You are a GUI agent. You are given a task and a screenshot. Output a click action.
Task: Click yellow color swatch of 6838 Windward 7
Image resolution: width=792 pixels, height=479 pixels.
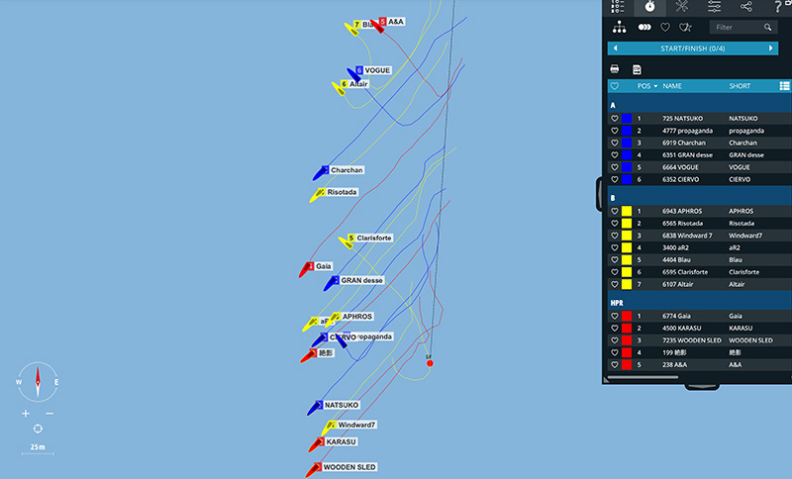pyautogui.click(x=627, y=236)
